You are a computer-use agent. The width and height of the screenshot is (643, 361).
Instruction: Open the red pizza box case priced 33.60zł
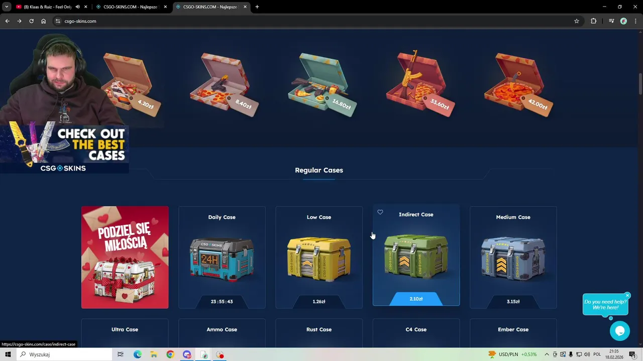point(419,83)
